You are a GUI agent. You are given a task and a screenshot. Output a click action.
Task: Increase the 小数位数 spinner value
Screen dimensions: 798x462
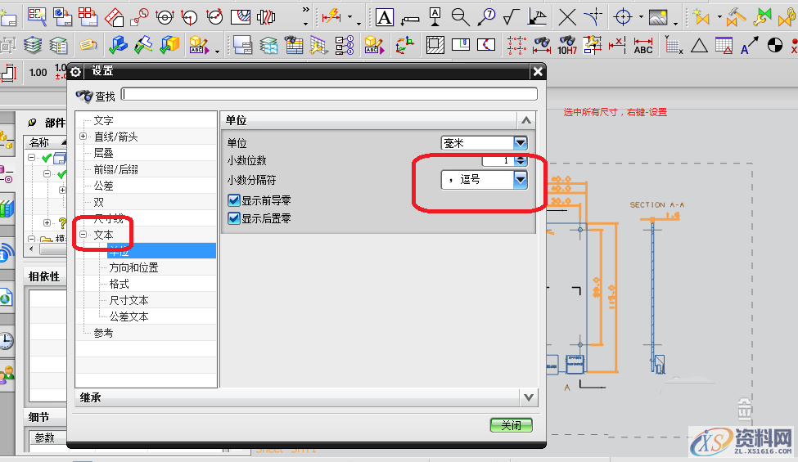[x=521, y=158]
